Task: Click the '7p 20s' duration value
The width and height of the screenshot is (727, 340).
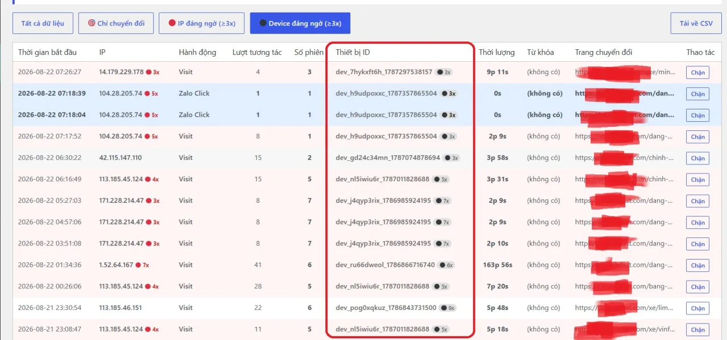Action: pyautogui.click(x=498, y=286)
